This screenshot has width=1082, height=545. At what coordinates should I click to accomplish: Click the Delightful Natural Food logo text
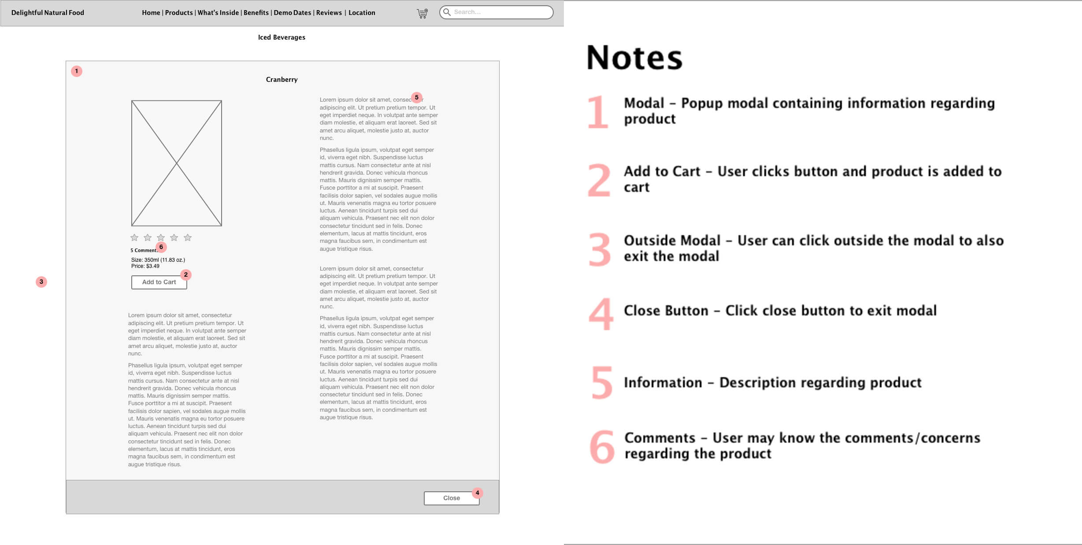point(48,13)
